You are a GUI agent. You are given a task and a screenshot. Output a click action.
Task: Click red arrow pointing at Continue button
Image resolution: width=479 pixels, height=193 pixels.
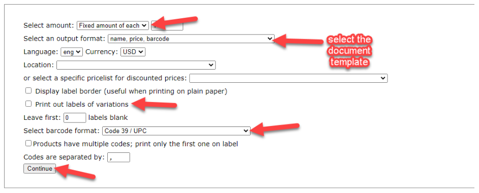click(x=76, y=172)
